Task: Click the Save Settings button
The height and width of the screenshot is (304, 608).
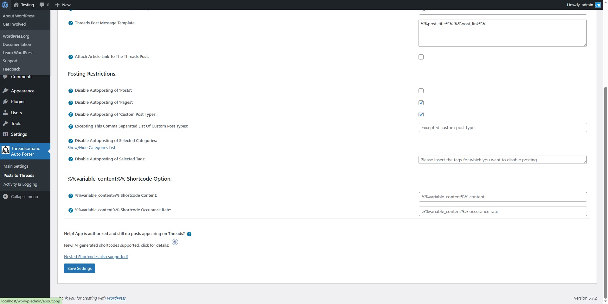Action: tap(80, 269)
